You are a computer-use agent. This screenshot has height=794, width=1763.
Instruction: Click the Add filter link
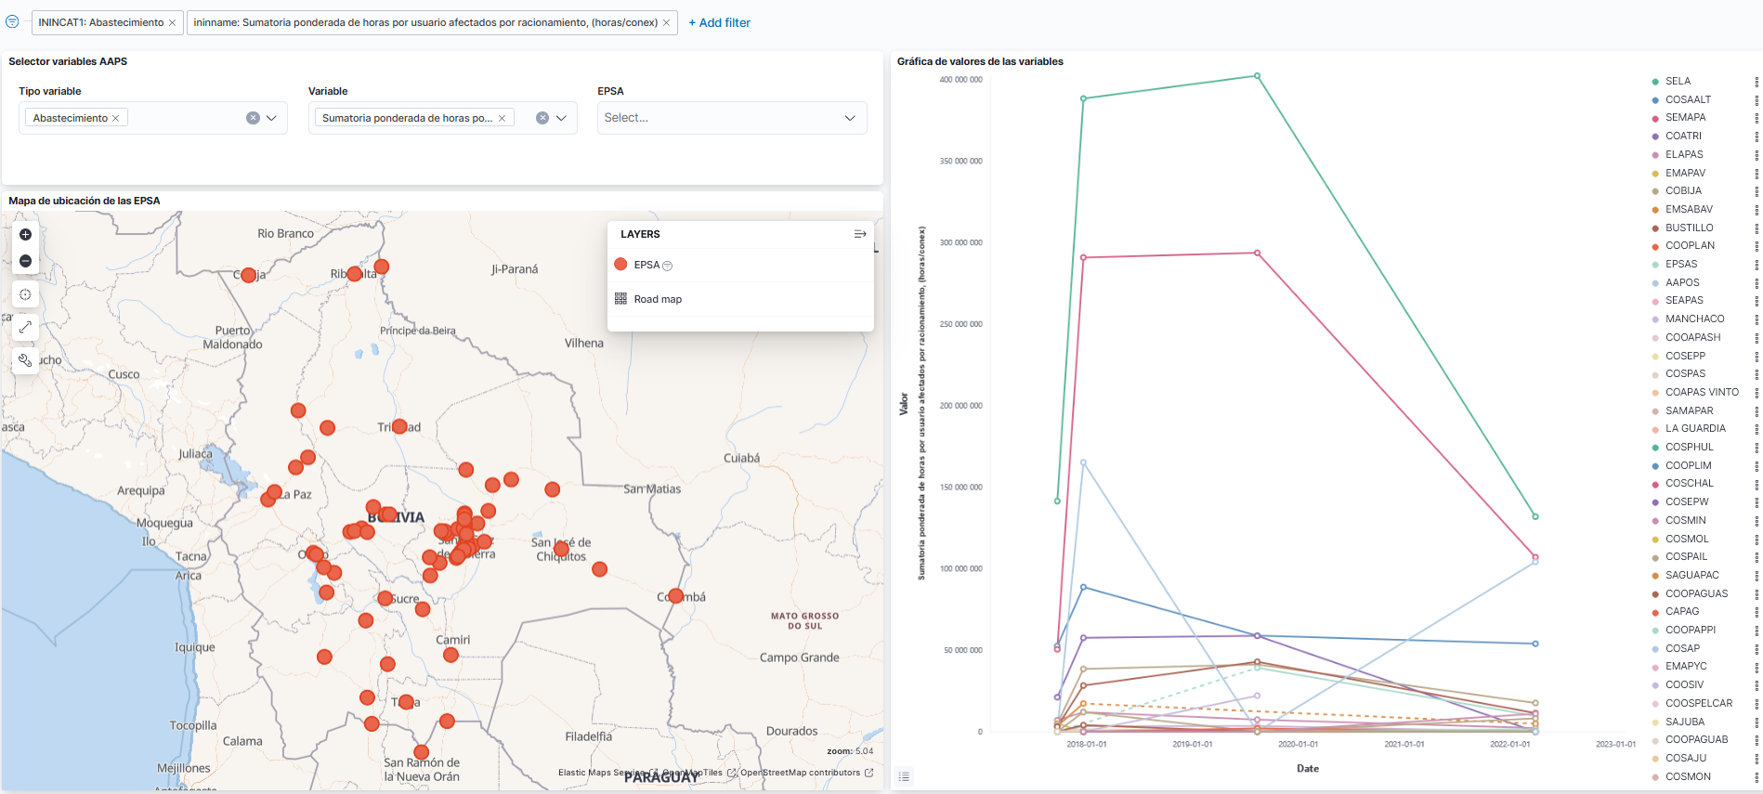(x=719, y=22)
